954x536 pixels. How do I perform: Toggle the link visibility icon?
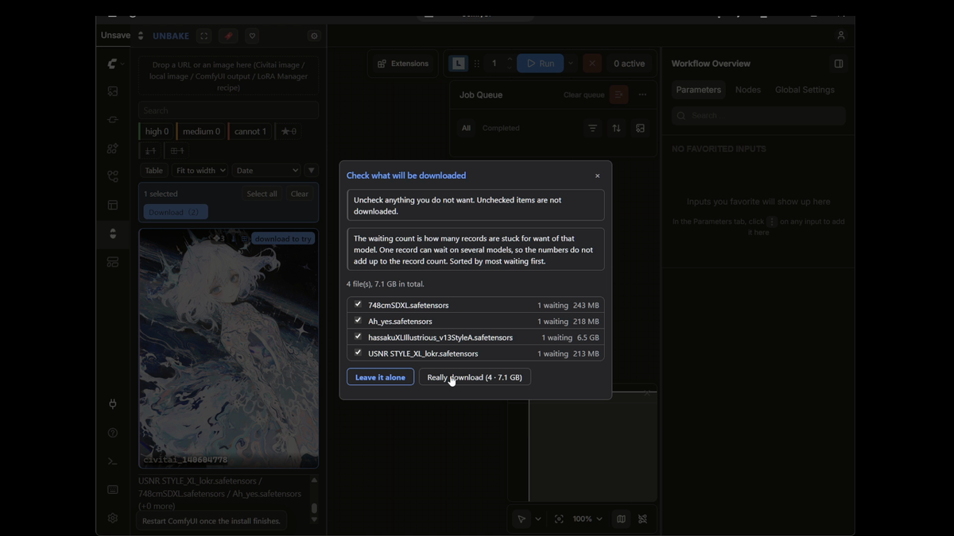pyautogui.click(x=642, y=519)
